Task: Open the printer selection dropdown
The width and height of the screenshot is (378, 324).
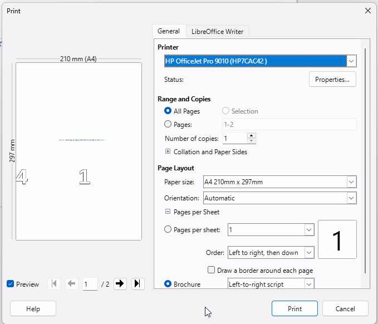Action: [x=351, y=61]
